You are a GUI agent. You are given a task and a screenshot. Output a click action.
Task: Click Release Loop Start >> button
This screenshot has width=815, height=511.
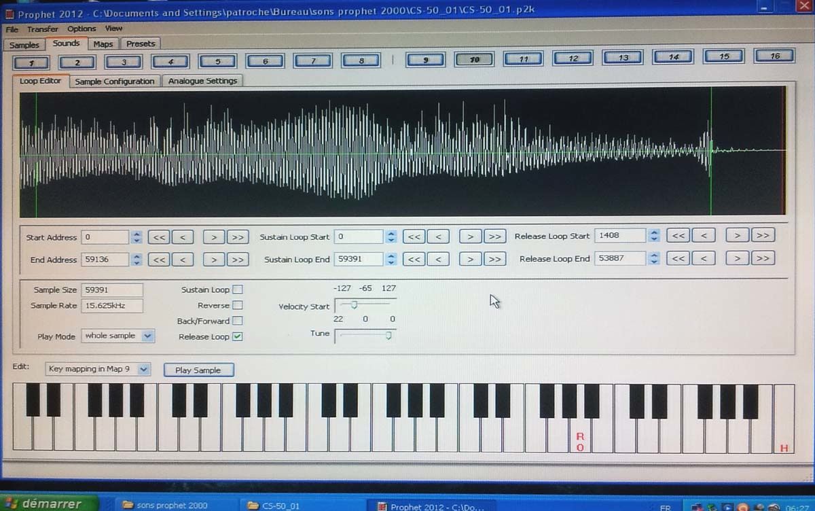(763, 235)
